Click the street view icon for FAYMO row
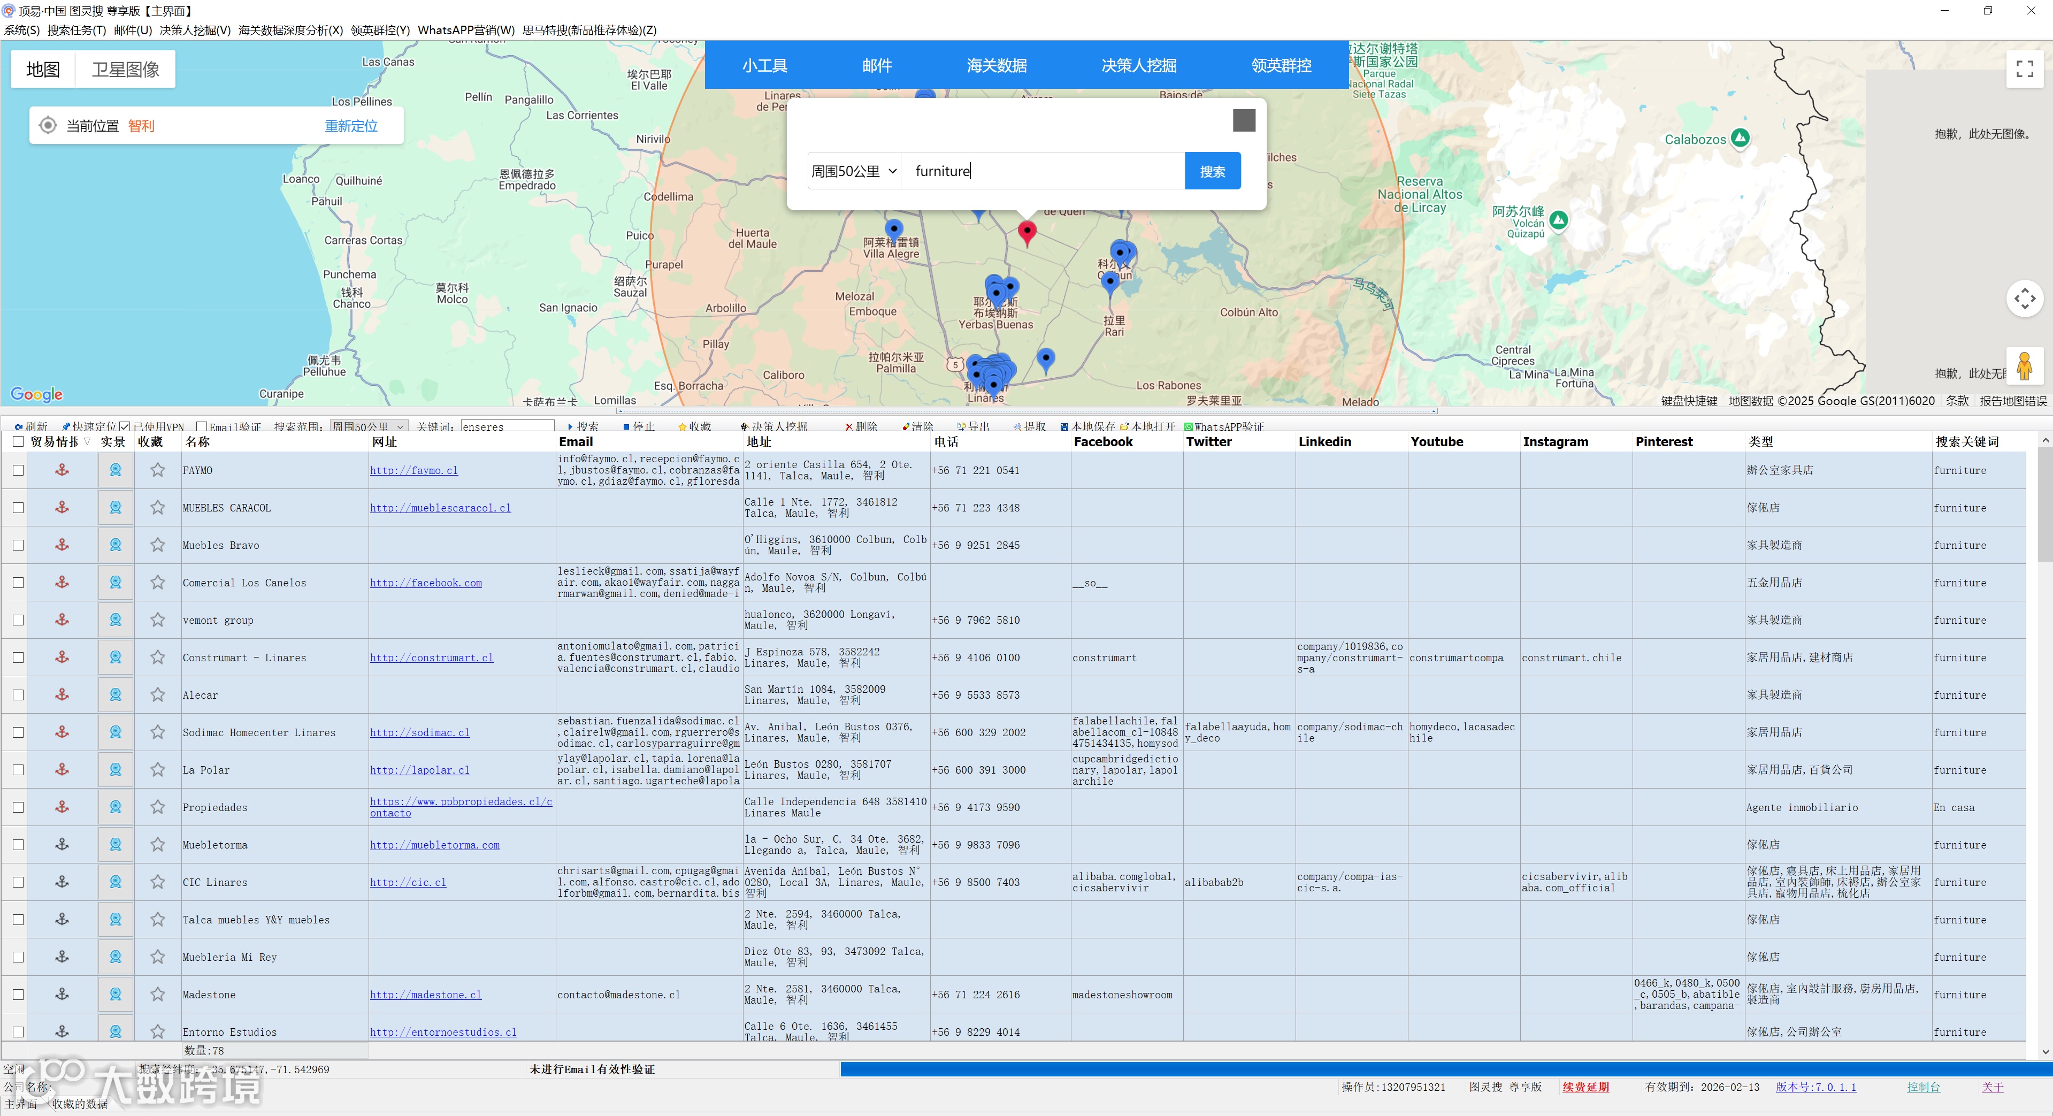The image size is (2053, 1116). (x=116, y=470)
